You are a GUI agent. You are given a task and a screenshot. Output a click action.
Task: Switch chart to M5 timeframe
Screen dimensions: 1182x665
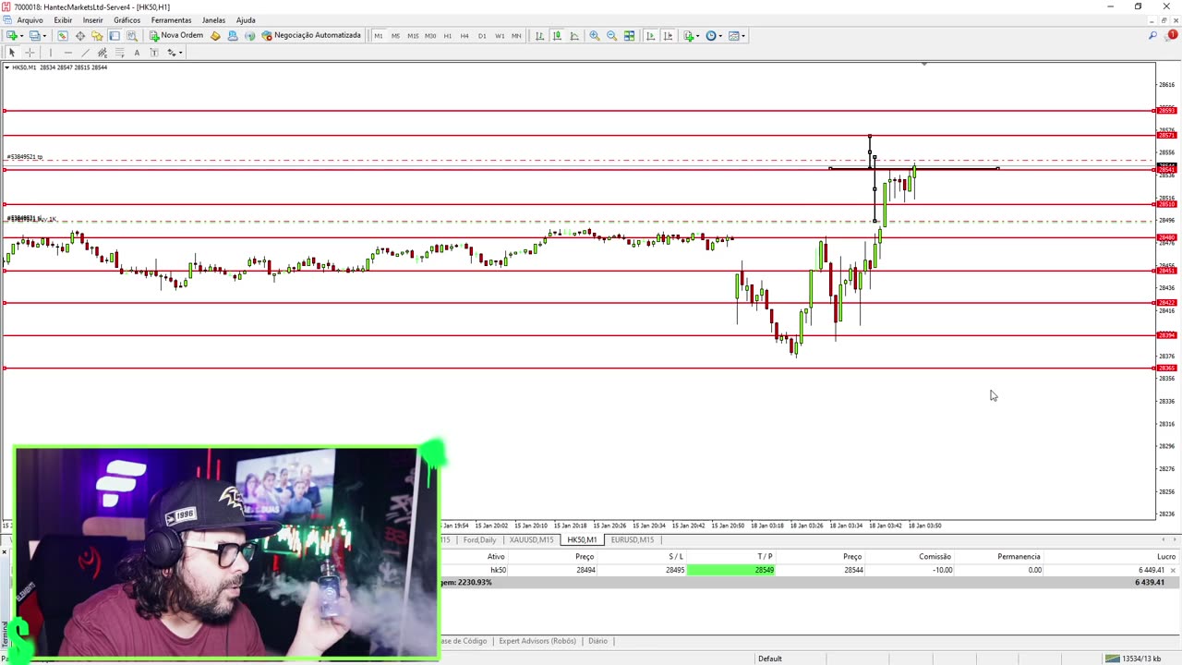click(x=395, y=36)
